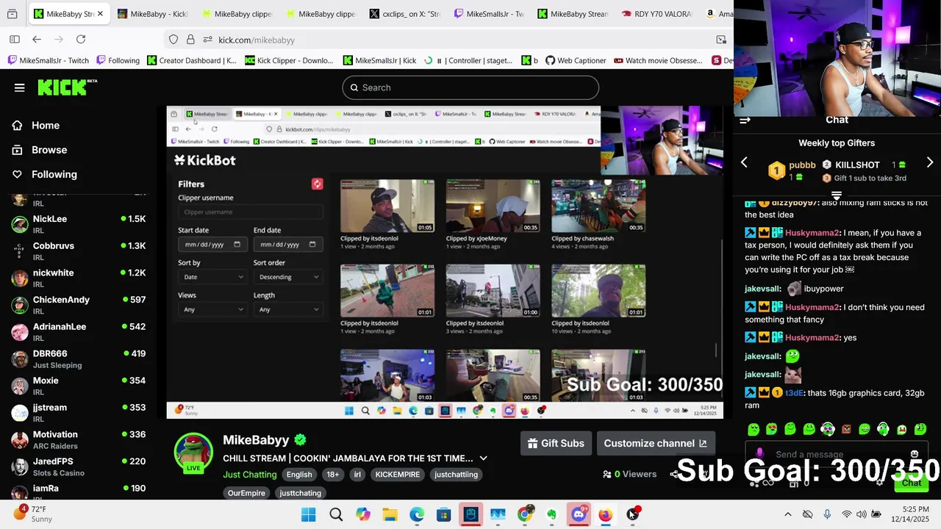
Task: Open Discord from the taskbar
Action: [x=579, y=514]
